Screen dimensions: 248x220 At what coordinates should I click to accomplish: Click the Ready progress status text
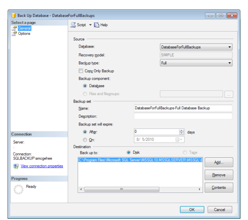click(x=31, y=187)
